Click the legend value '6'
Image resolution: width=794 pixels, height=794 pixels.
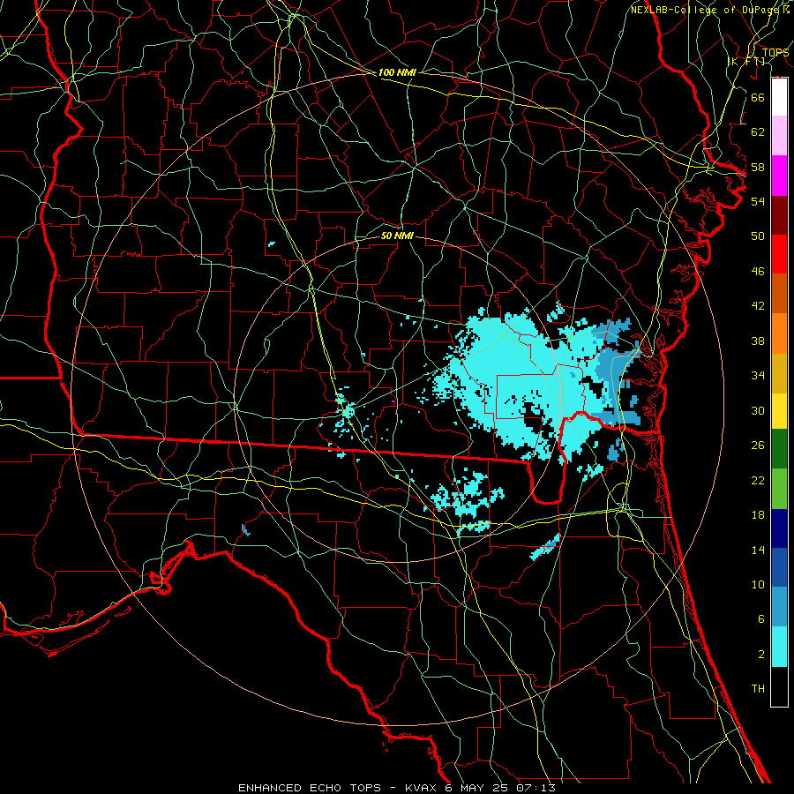tap(760, 619)
